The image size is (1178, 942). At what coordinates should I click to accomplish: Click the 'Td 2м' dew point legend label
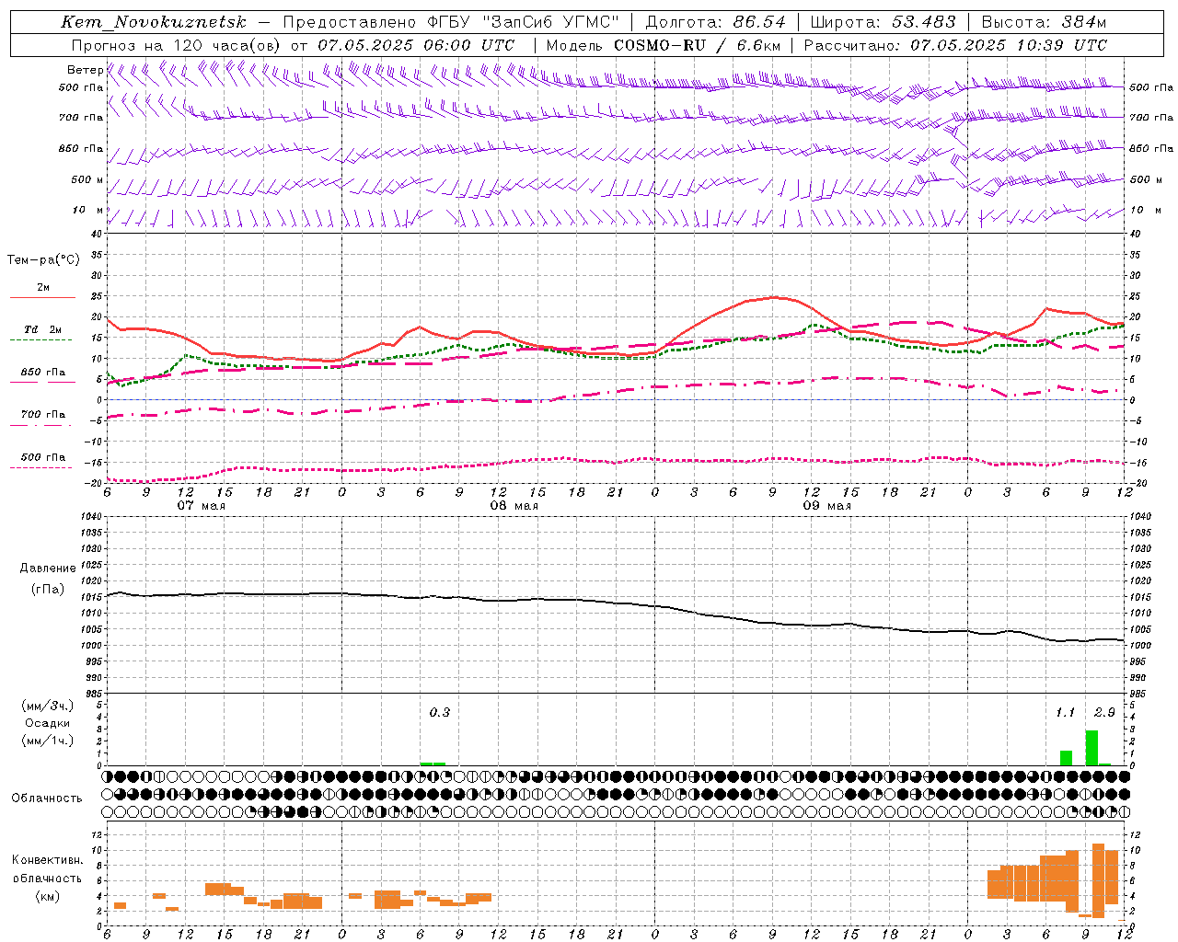pyautogui.click(x=42, y=329)
